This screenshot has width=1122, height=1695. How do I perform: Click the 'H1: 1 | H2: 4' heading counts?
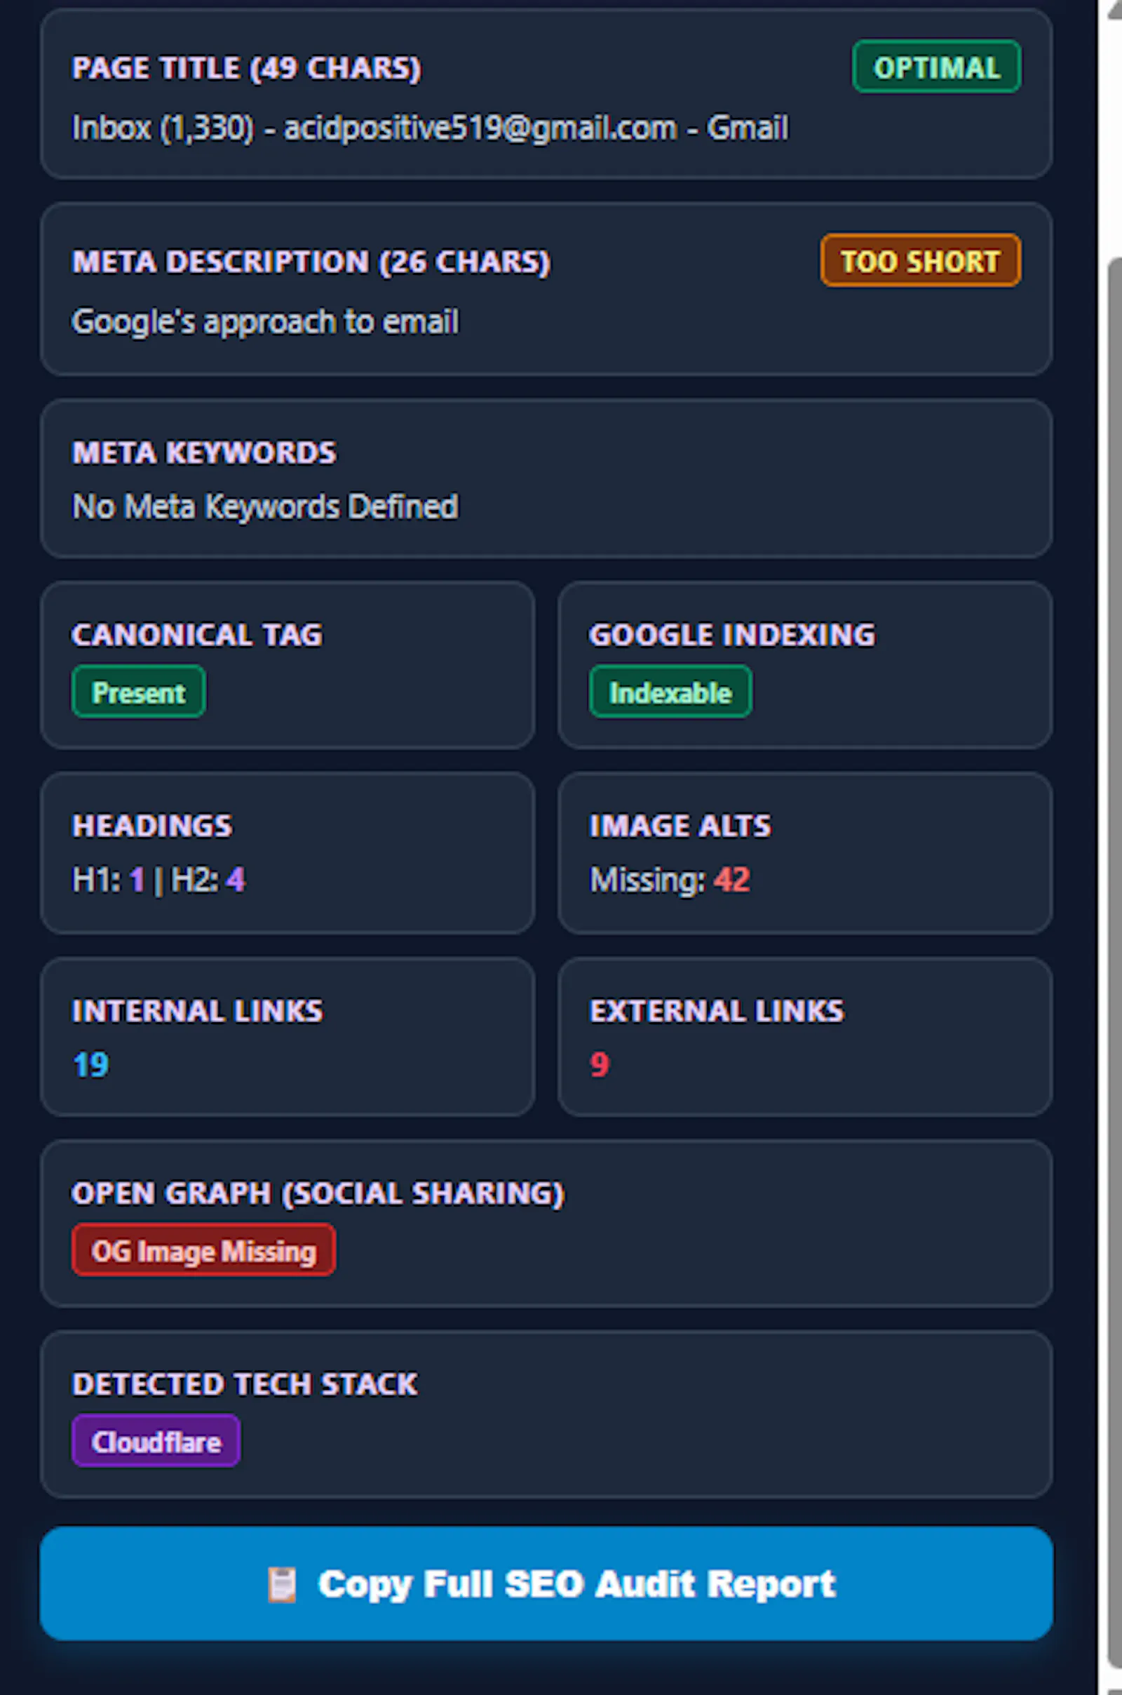(158, 880)
